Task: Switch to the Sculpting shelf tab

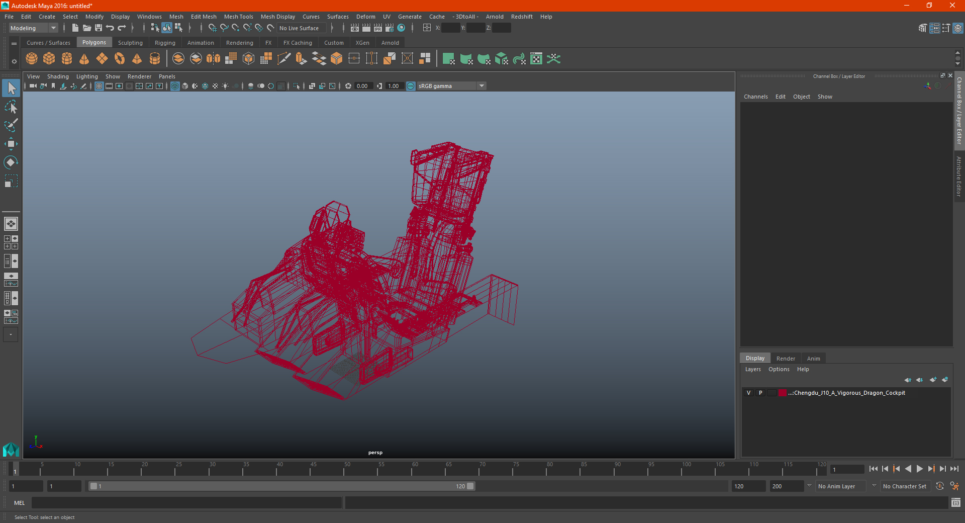Action: coord(130,43)
